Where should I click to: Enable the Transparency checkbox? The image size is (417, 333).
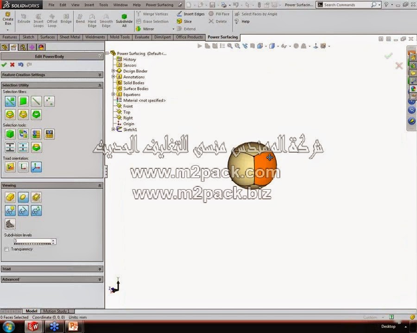click(x=6, y=249)
